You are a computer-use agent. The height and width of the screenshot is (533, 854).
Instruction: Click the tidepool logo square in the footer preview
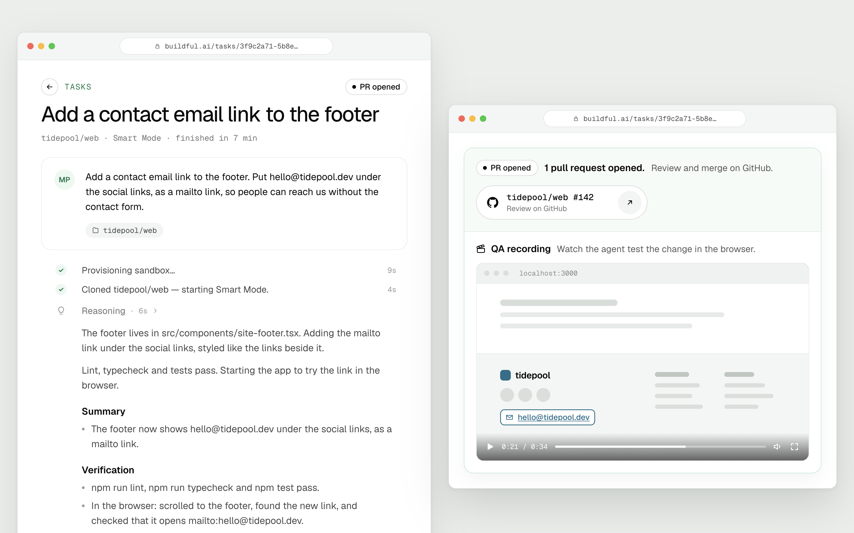tap(505, 375)
